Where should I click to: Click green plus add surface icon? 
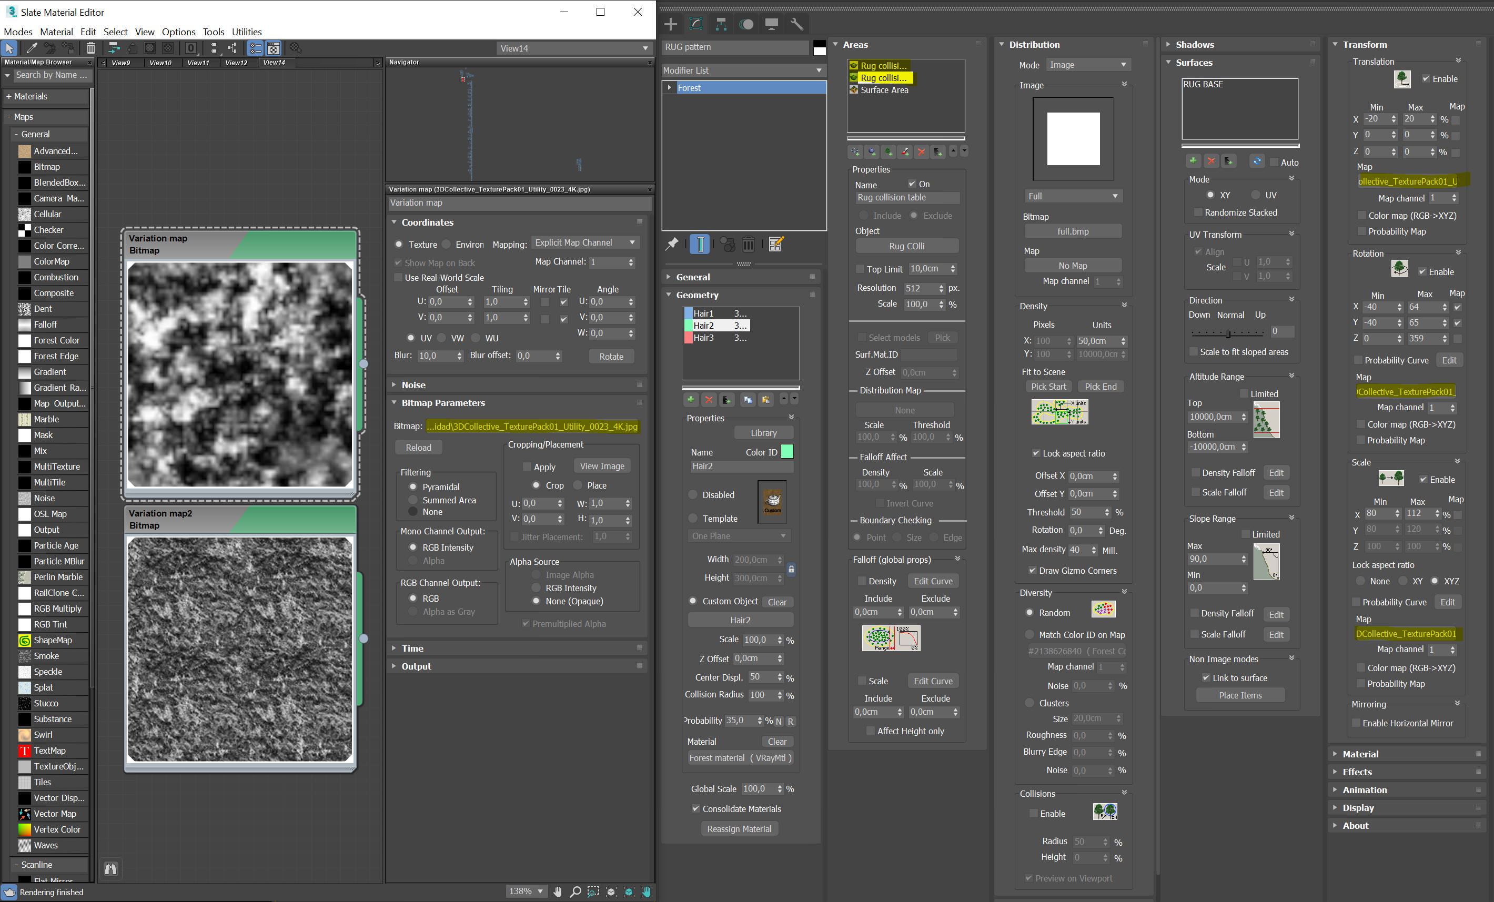coord(1193,161)
